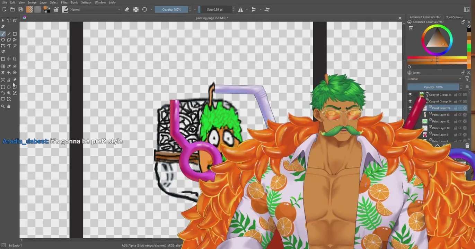The height and width of the screenshot is (249, 475).
Task: Delete layer using trash icon
Action: (x=467, y=146)
